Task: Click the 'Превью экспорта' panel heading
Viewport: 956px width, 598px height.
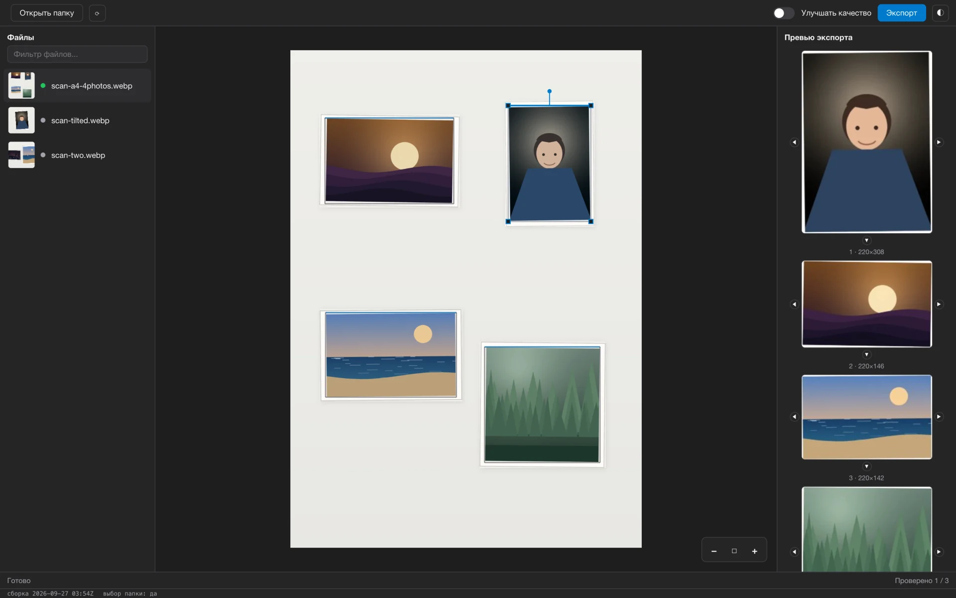Action: (x=819, y=37)
